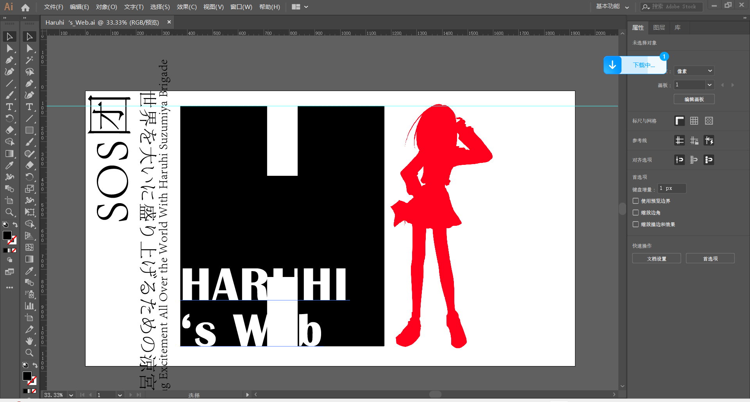The image size is (750, 402).
Task: Click third guides (参考线) icon
Action: (709, 140)
